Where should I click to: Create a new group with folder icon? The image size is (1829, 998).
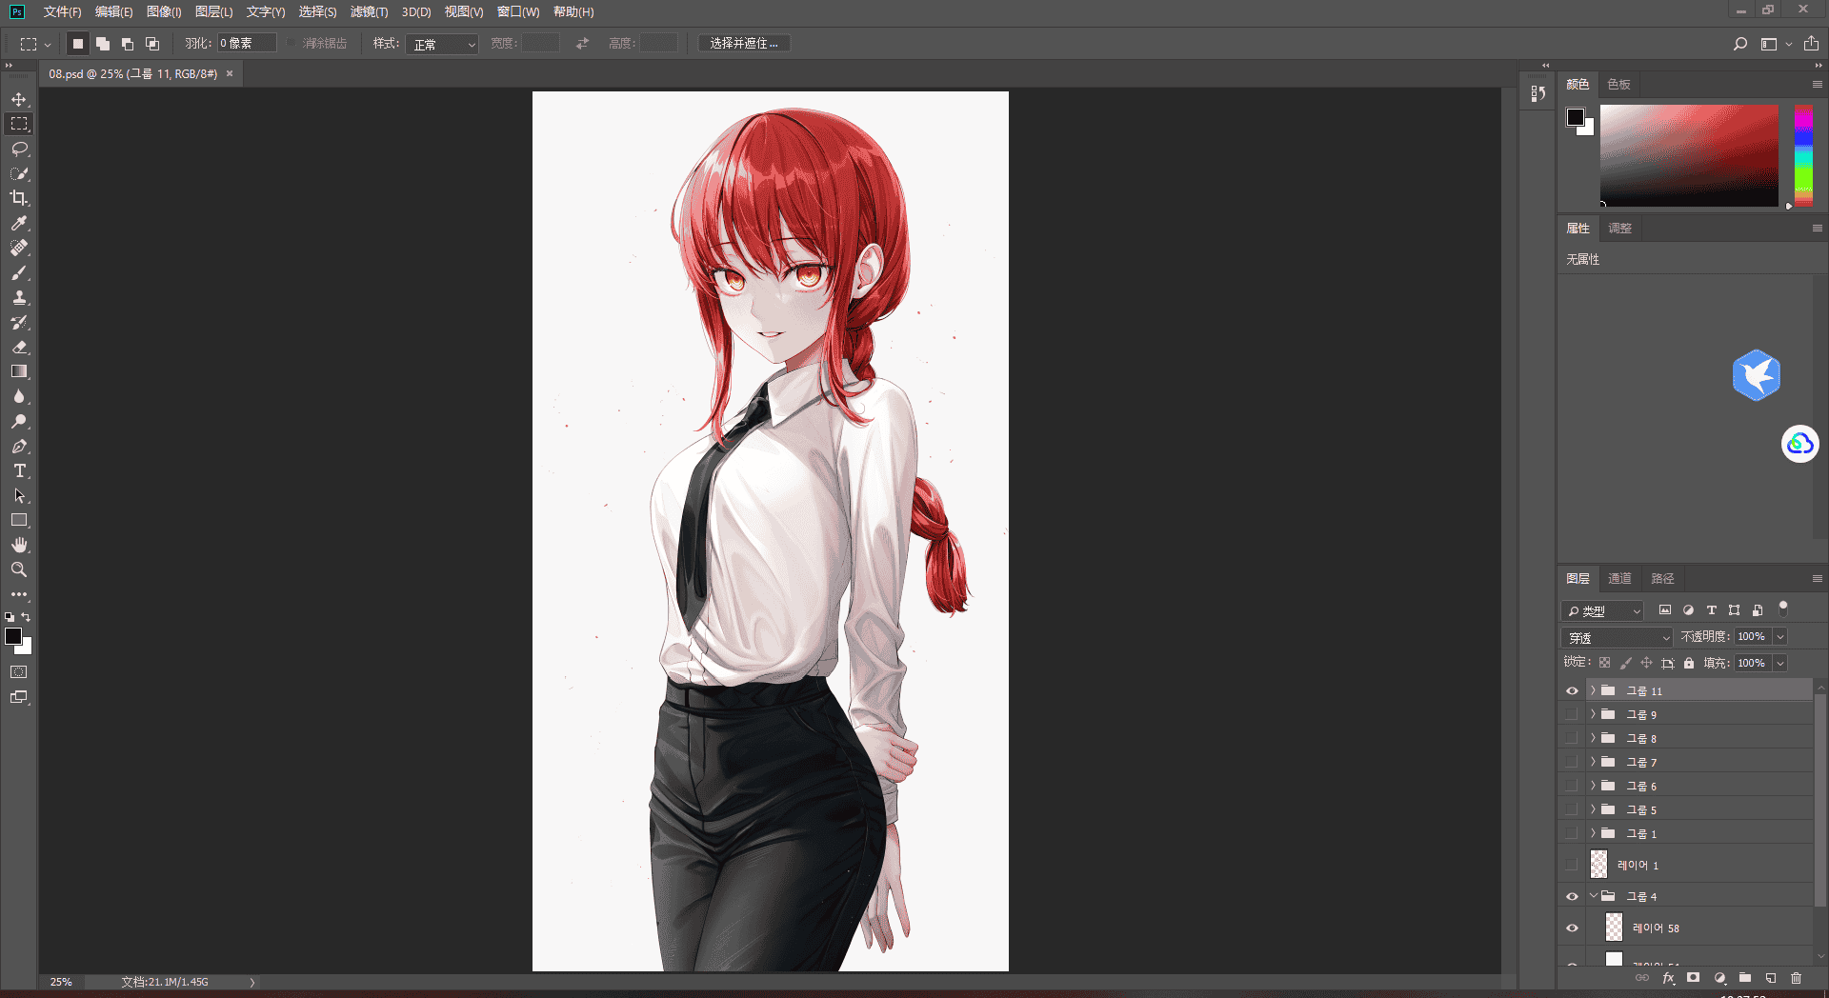point(1745,978)
